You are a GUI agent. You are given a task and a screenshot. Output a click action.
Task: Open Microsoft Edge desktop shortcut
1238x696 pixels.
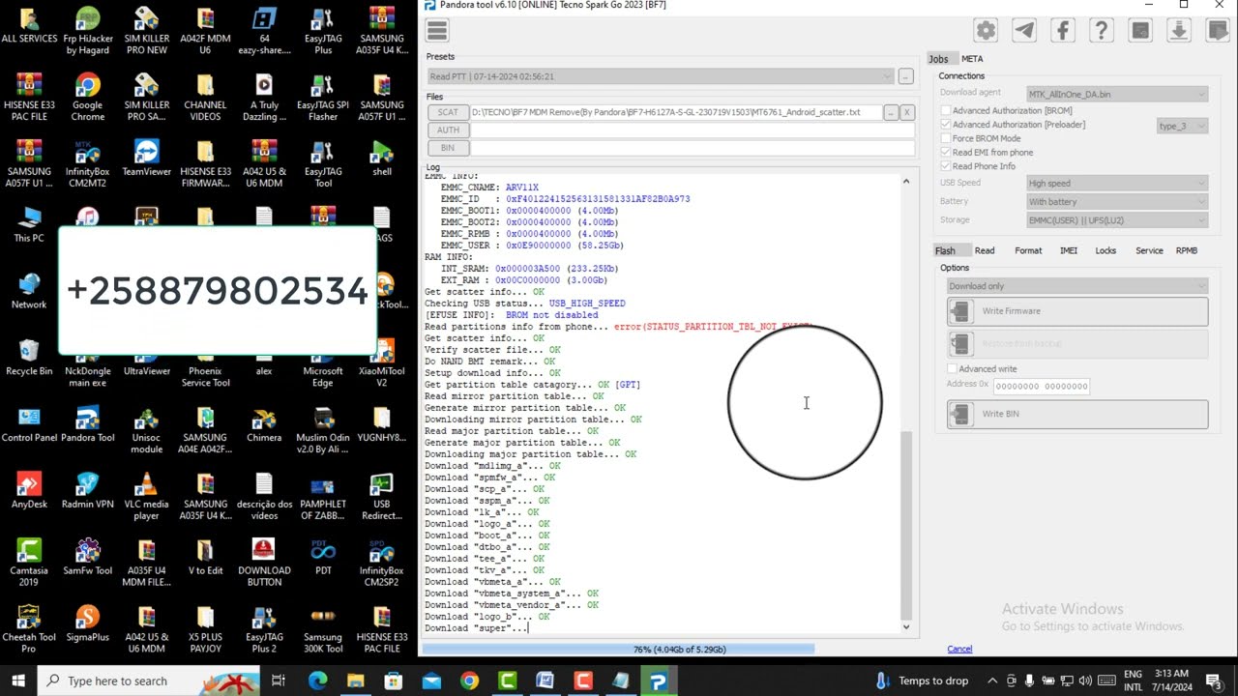(x=323, y=364)
